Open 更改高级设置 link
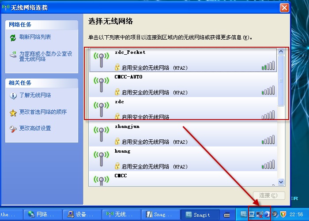This screenshot has width=309, height=221. click(35, 128)
